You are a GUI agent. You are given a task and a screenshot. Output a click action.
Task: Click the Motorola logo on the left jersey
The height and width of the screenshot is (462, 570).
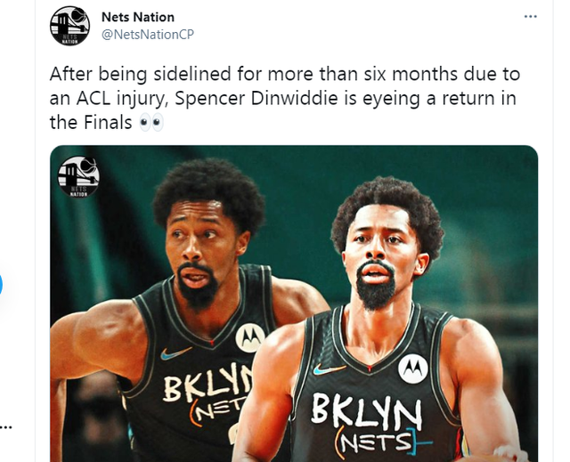click(250, 337)
